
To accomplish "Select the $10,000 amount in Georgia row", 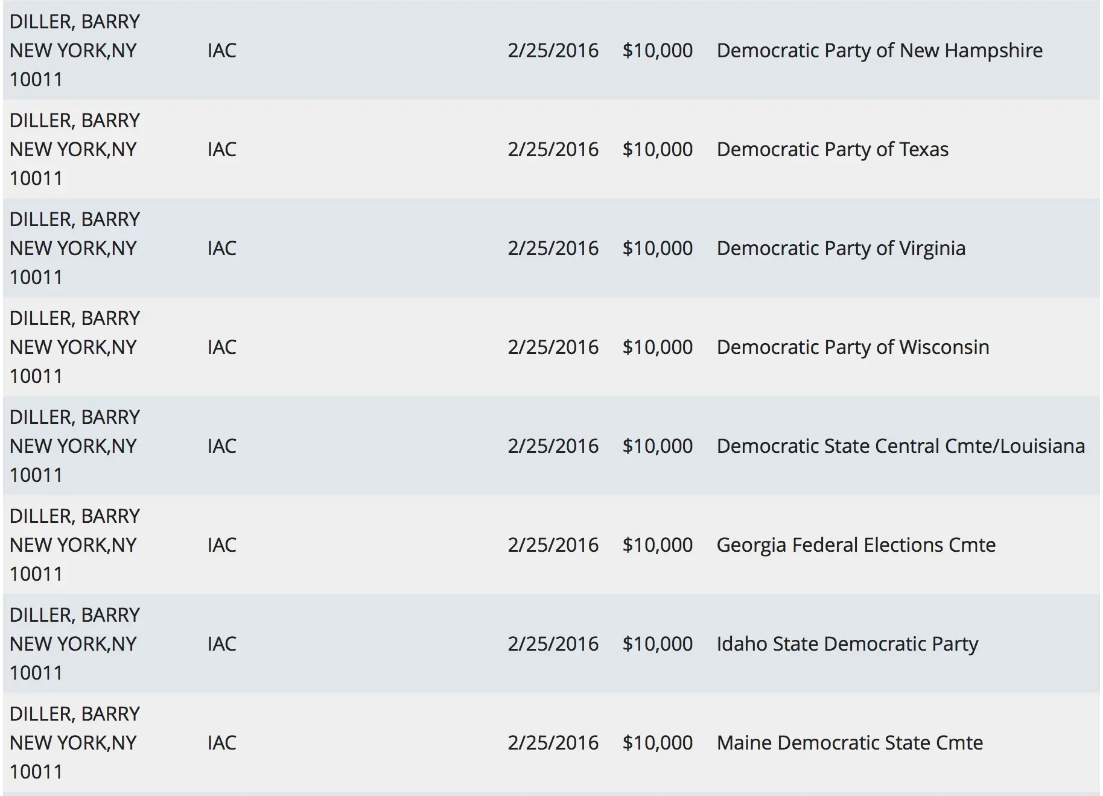I will pyautogui.click(x=657, y=545).
